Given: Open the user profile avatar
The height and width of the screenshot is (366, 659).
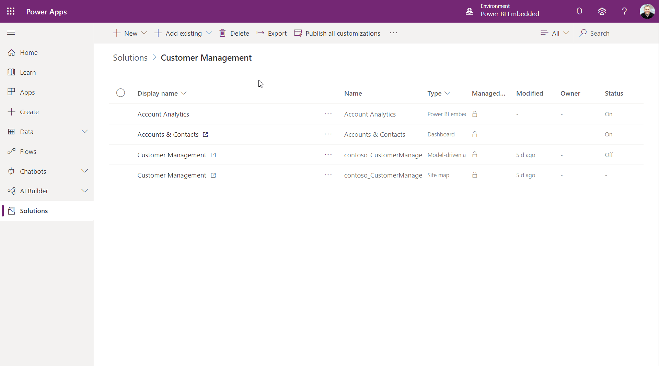Looking at the screenshot, I should tap(647, 11).
